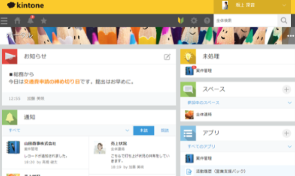
Task: Click the 通知 section heading
Action: click(29, 117)
